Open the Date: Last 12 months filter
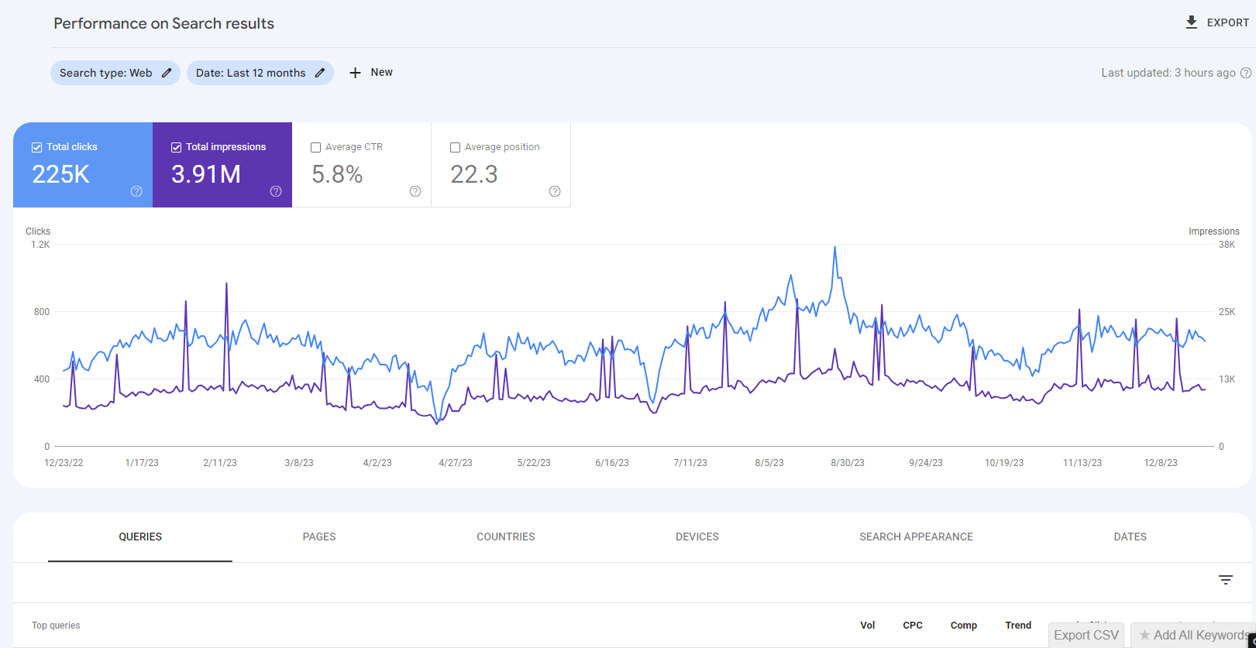Image resolution: width=1256 pixels, height=648 pixels. click(250, 73)
